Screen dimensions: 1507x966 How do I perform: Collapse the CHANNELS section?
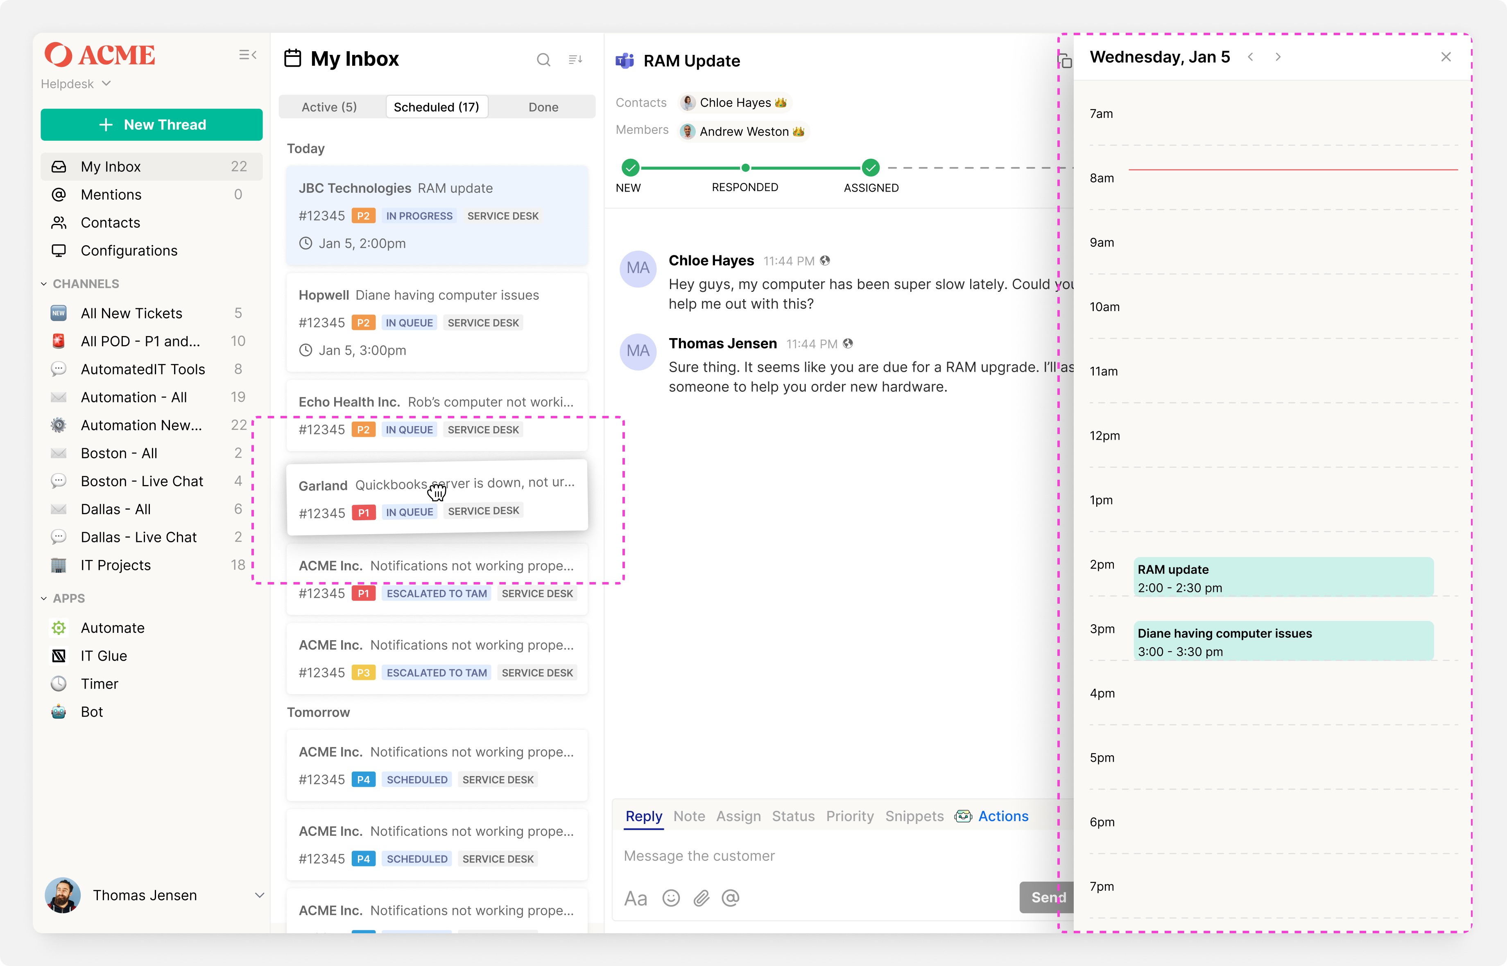44,284
